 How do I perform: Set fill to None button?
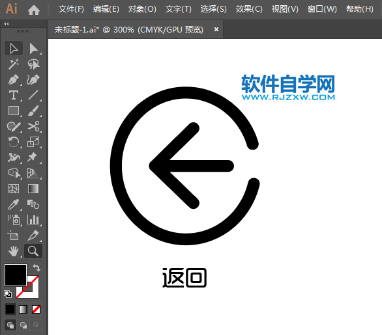37,309
